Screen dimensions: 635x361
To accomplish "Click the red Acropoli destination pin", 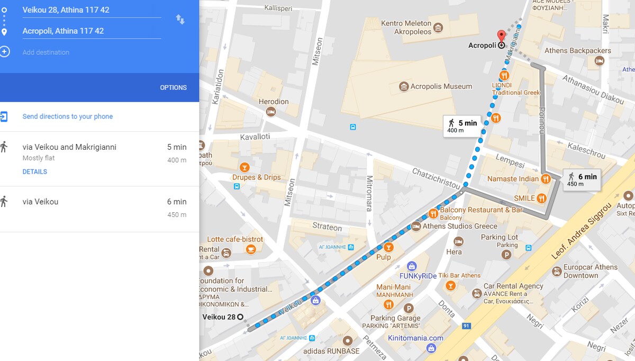I will pos(501,35).
